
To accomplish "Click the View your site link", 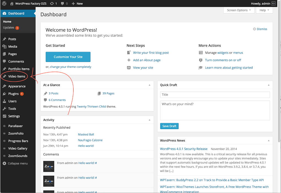I will [x=143, y=68].
